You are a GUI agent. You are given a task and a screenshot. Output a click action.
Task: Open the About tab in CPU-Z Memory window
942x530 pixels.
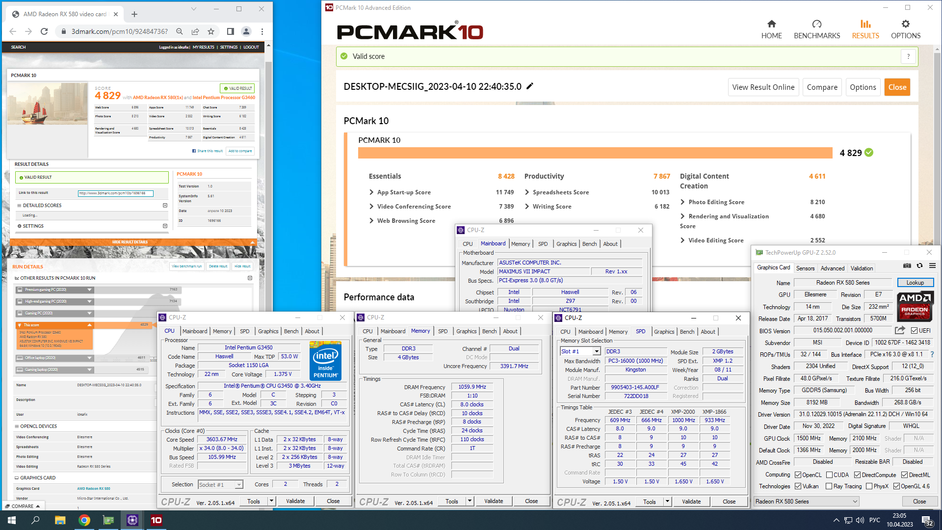point(510,331)
